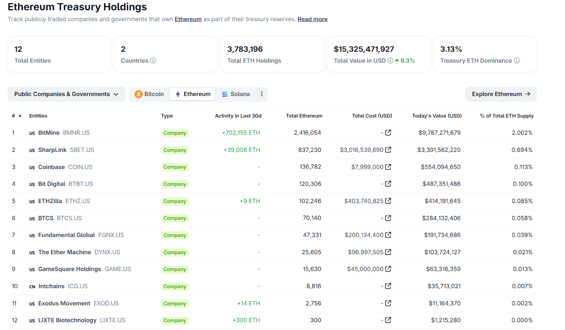Screen dimensions: 565x330
Task: Switch to the Bitcoin tab
Action: (x=149, y=94)
